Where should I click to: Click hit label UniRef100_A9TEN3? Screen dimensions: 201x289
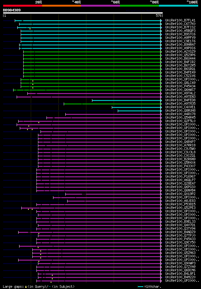pyautogui.click(x=180, y=97)
